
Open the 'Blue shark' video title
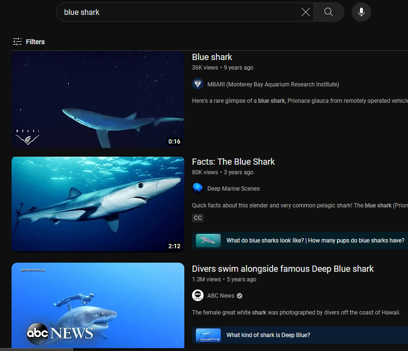(x=212, y=57)
